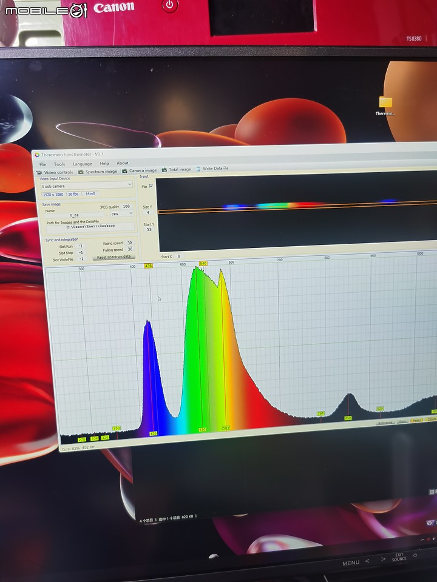437x582 pixels.
Task: Click the Total image camera icon
Action: [164, 170]
